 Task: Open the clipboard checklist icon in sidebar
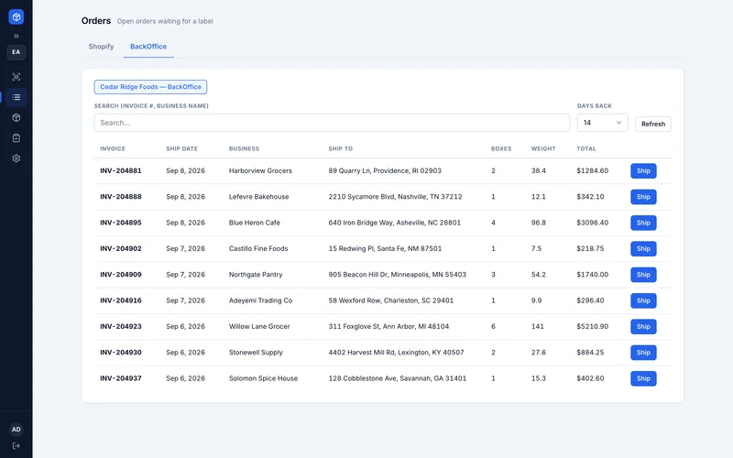point(16,138)
